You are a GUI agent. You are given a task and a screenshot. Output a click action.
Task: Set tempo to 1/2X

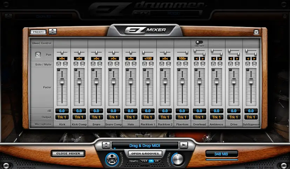[144, 161]
